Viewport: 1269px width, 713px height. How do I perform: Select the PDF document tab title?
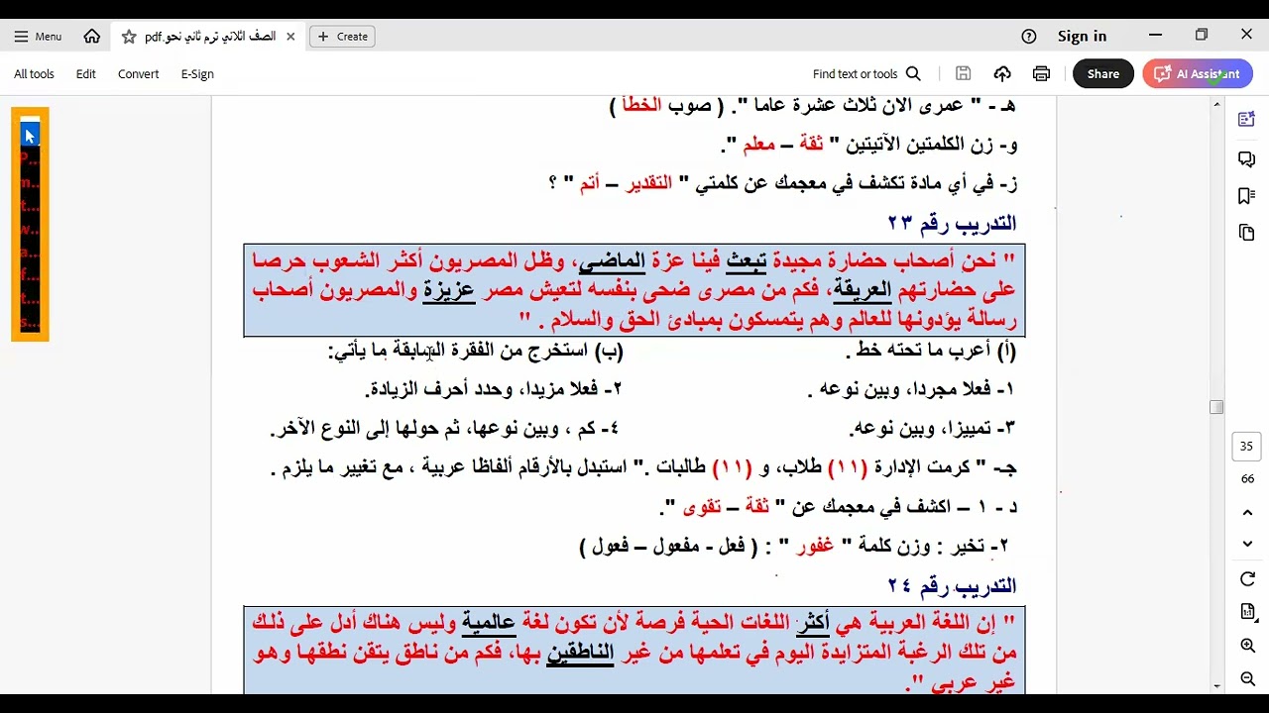pyautogui.click(x=210, y=37)
